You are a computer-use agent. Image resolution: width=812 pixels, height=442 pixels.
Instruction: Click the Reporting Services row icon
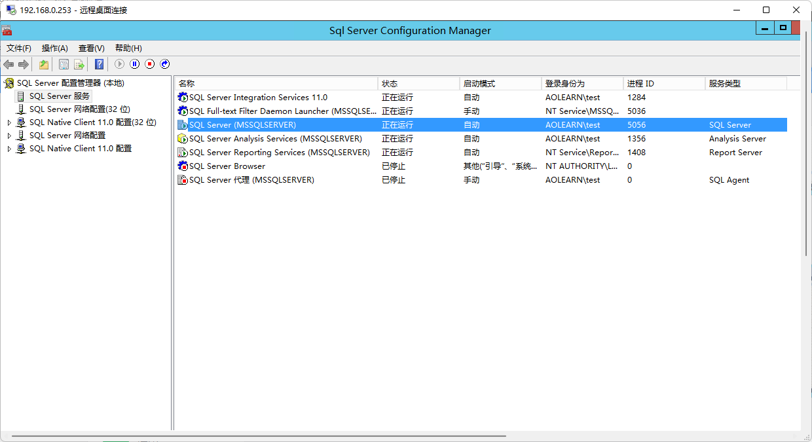pyautogui.click(x=183, y=153)
